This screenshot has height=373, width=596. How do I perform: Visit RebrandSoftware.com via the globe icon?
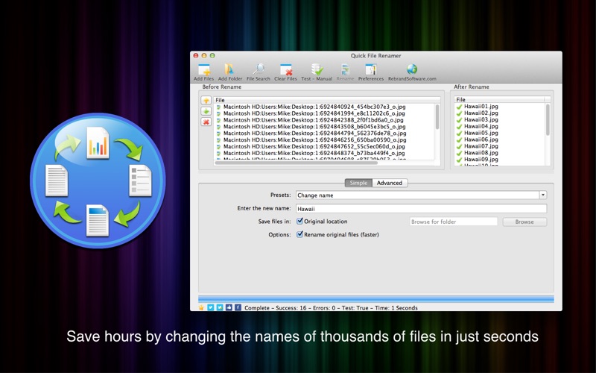(x=412, y=70)
